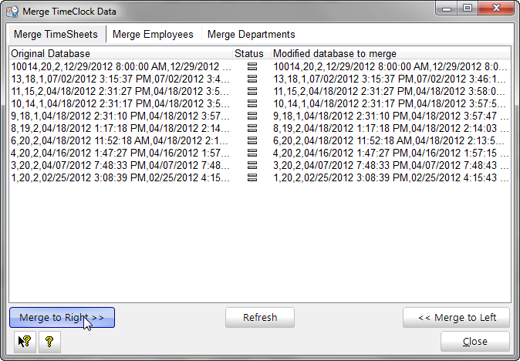Open the Merge Departments tab
The width and height of the screenshot is (520, 361).
tap(251, 35)
